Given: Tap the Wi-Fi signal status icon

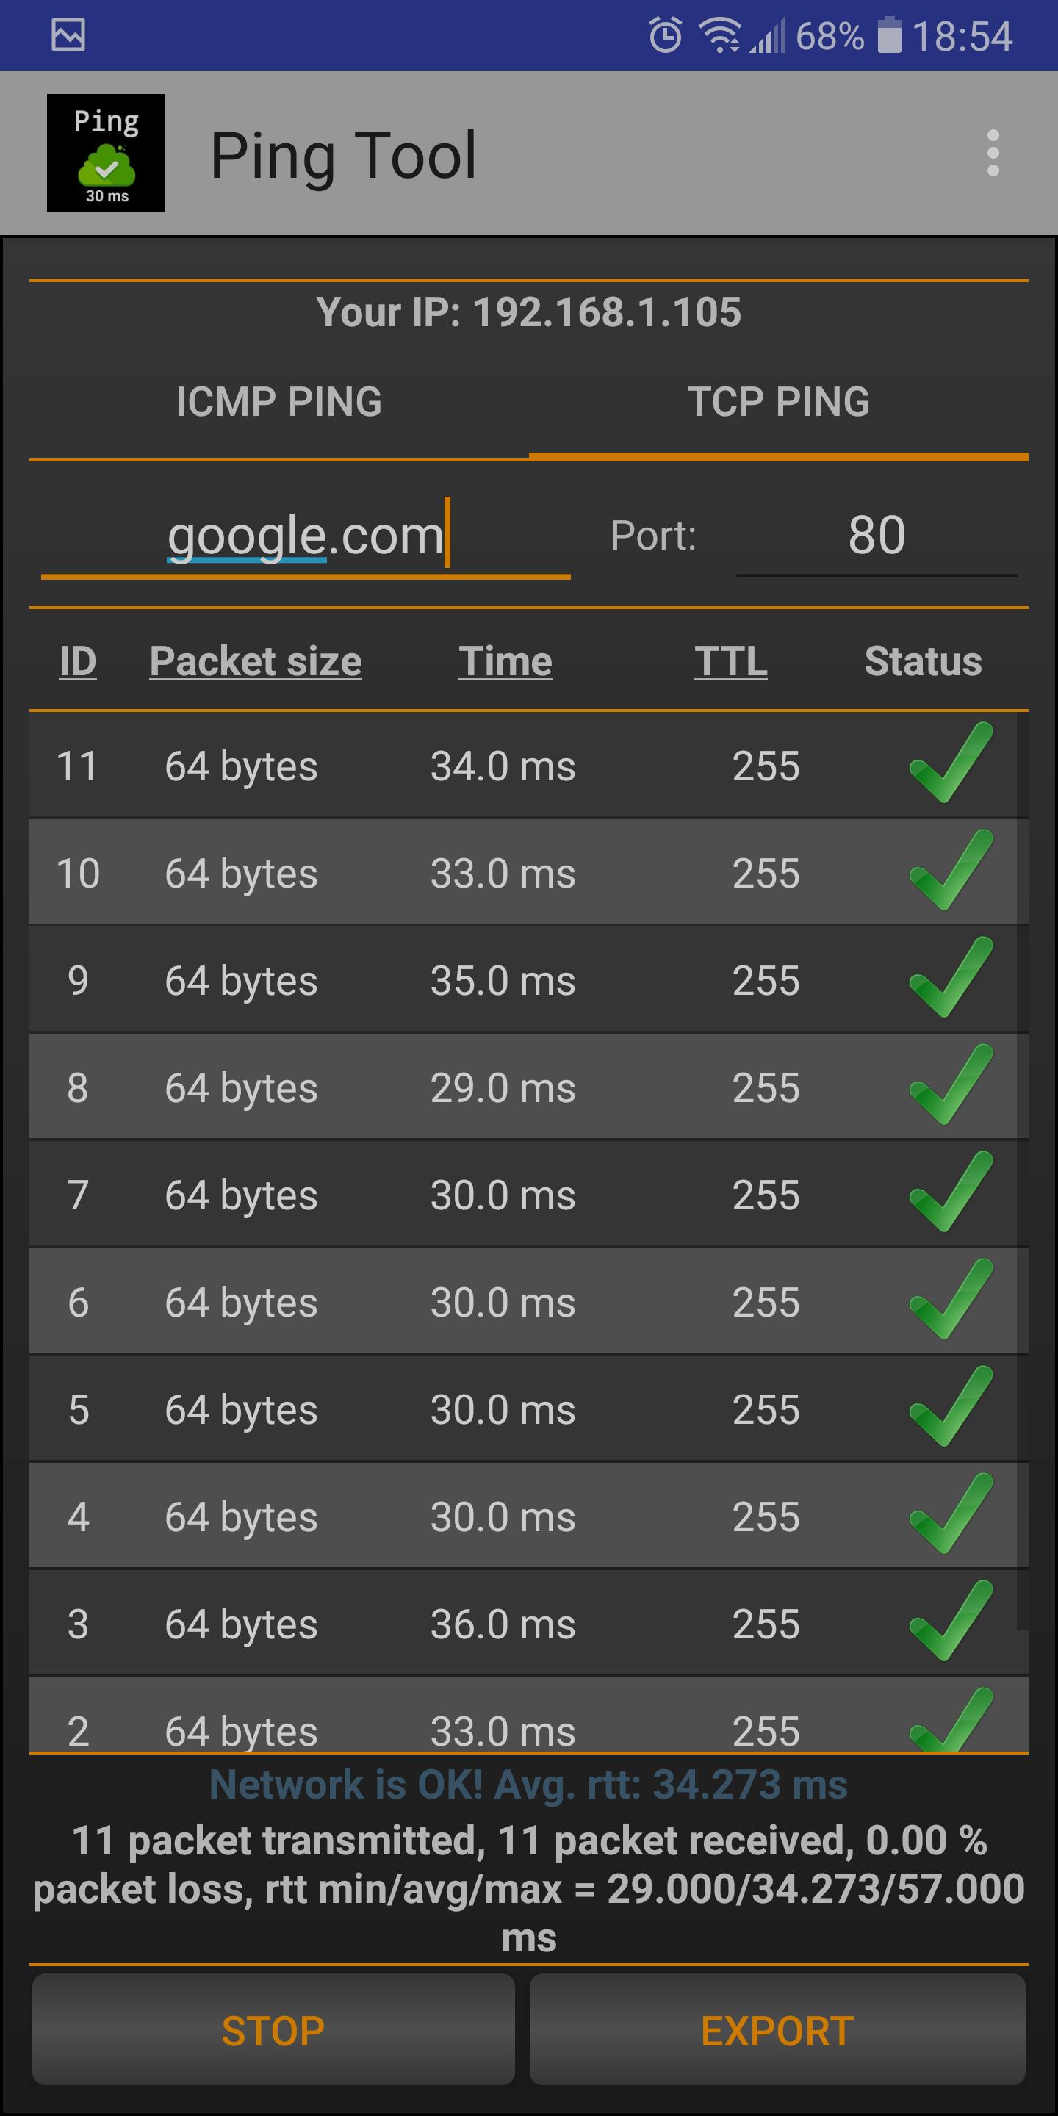Looking at the screenshot, I should coord(719,35).
